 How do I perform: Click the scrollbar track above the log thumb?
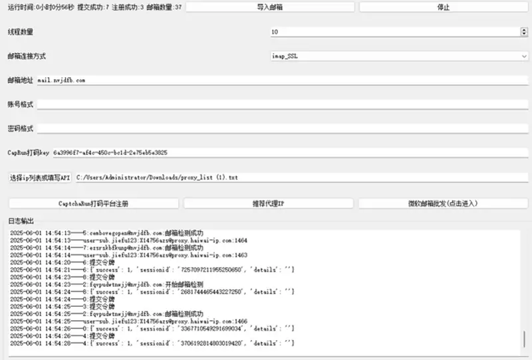(524, 279)
